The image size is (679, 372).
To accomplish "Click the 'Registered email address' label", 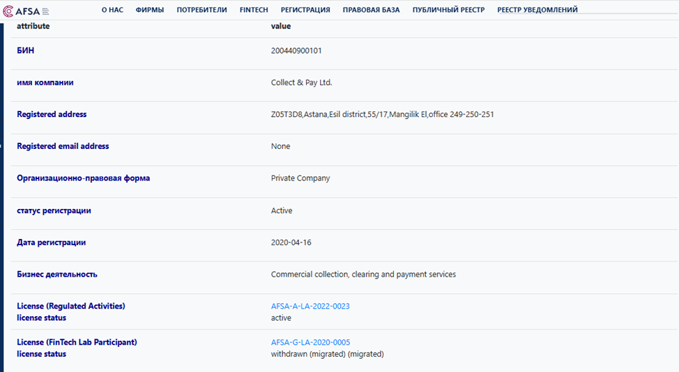I will point(63,146).
